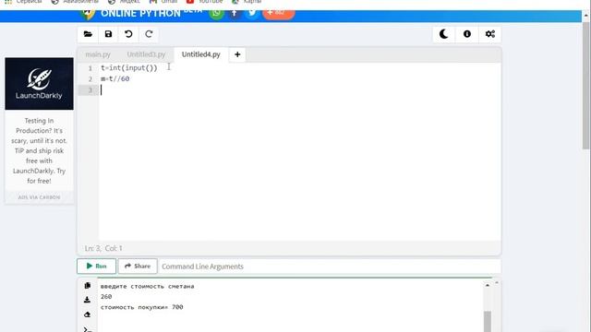Redo the last edit
The width and height of the screenshot is (591, 332).
tap(149, 34)
